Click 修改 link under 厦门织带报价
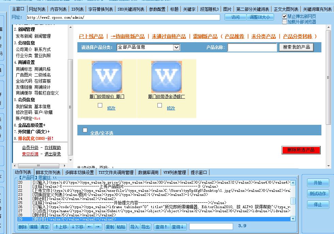The height and width of the screenshot is (234, 334). pos(111,108)
